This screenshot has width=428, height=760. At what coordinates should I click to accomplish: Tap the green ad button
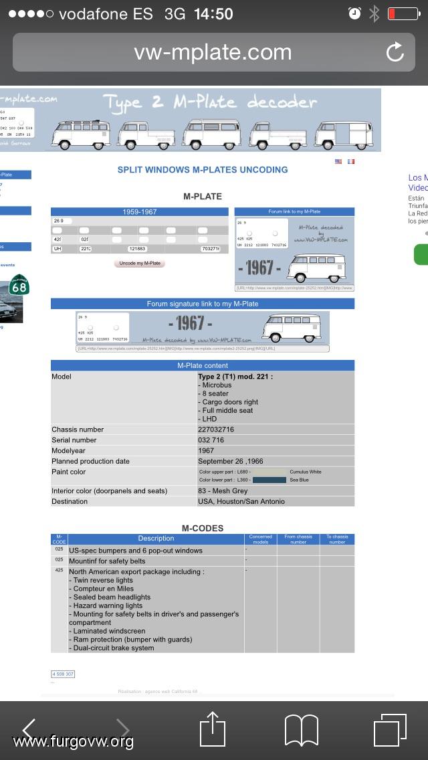(421, 254)
